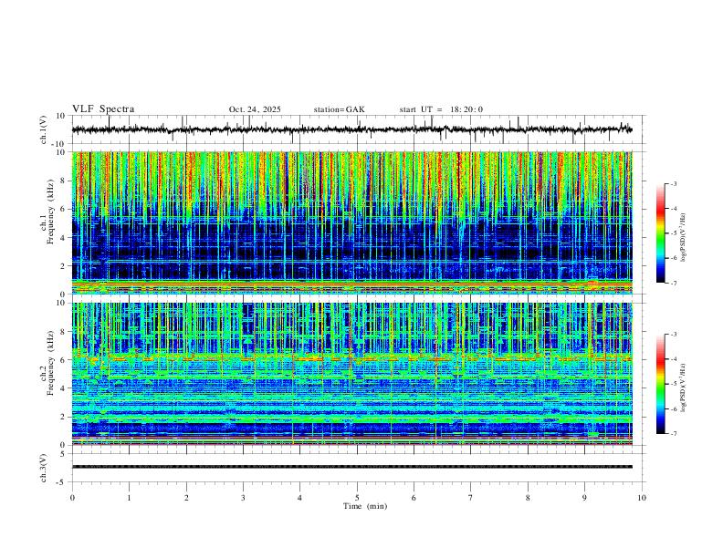Image resolution: width=723 pixels, height=558 pixels.
Task: Click the ch.1 PSD color scale bar
Action: click(x=660, y=233)
